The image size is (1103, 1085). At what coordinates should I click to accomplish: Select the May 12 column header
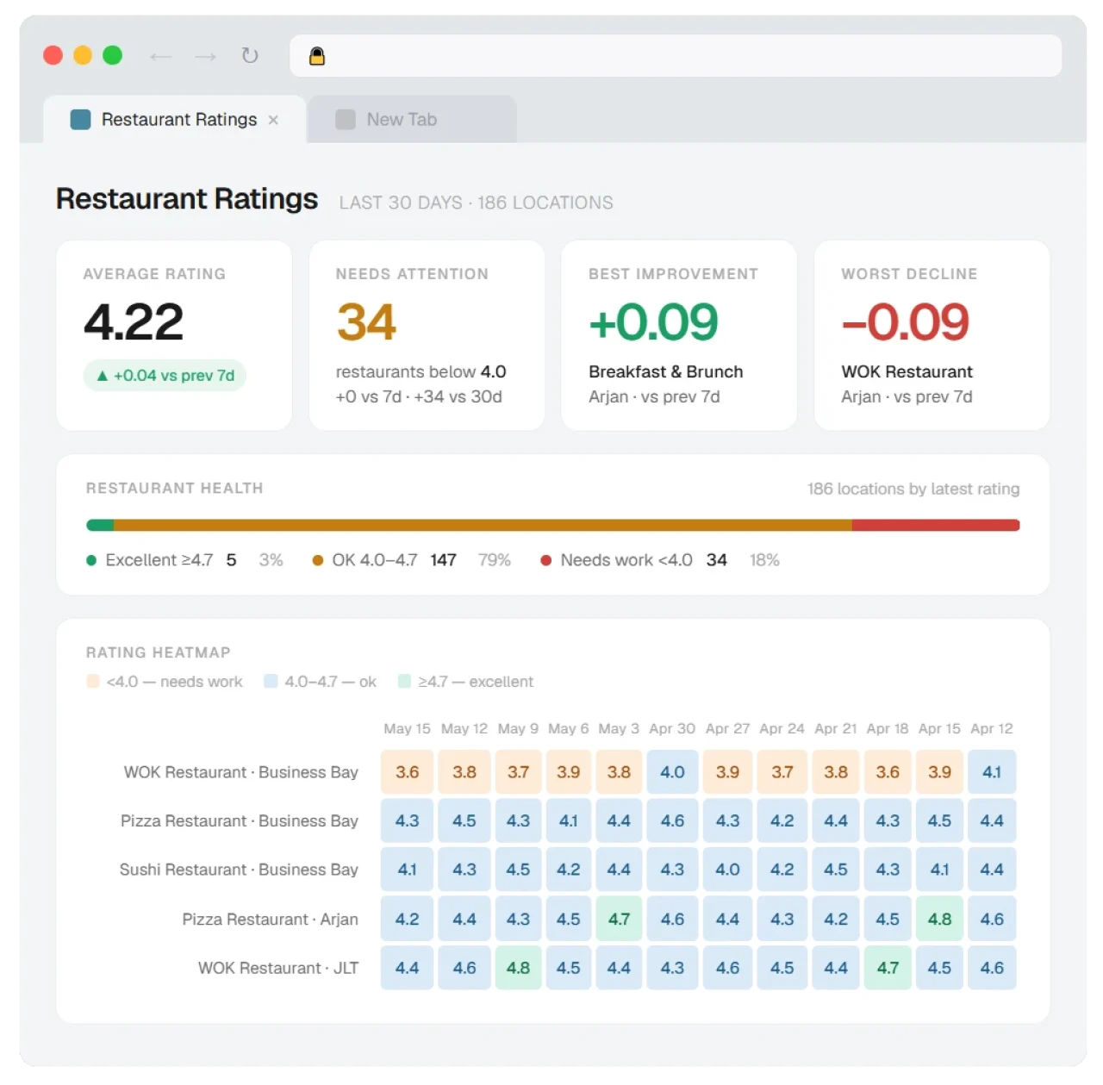(x=464, y=728)
